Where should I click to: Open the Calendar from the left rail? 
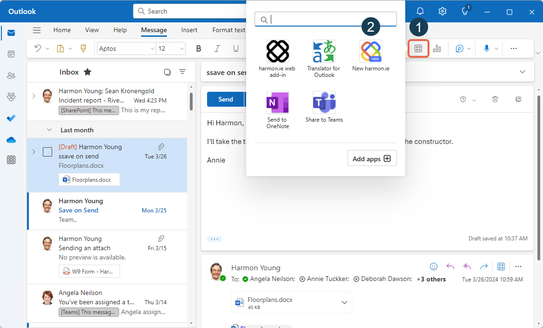pyautogui.click(x=11, y=54)
